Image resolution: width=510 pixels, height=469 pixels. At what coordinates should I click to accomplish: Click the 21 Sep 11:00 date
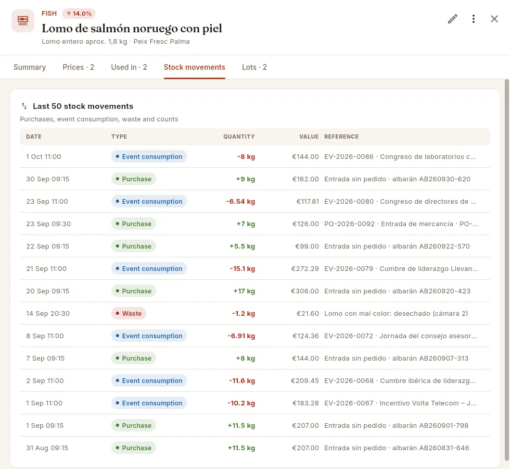46,269
